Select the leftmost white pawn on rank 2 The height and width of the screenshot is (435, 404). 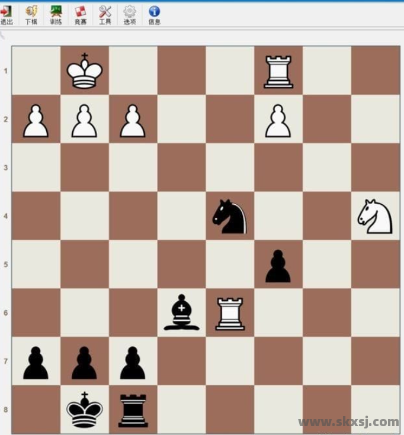pos(36,120)
